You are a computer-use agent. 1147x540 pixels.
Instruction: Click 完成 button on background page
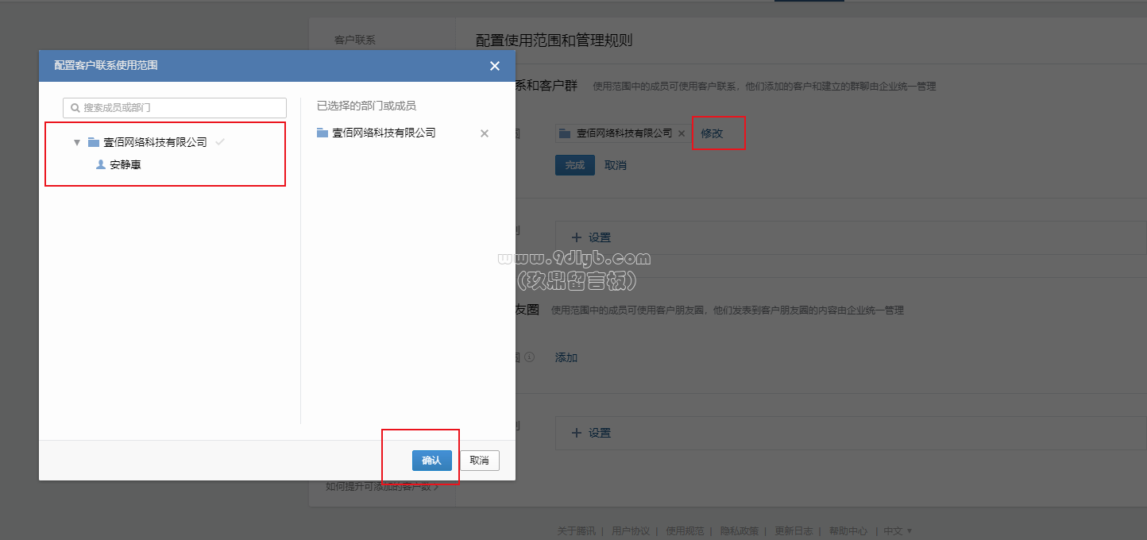574,165
